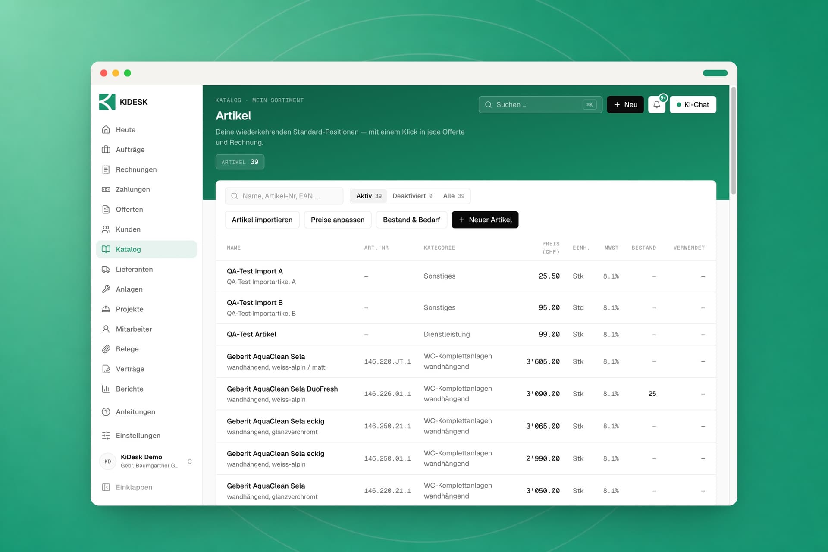
Task: Click the Artikel 39 count badge
Action: point(240,162)
